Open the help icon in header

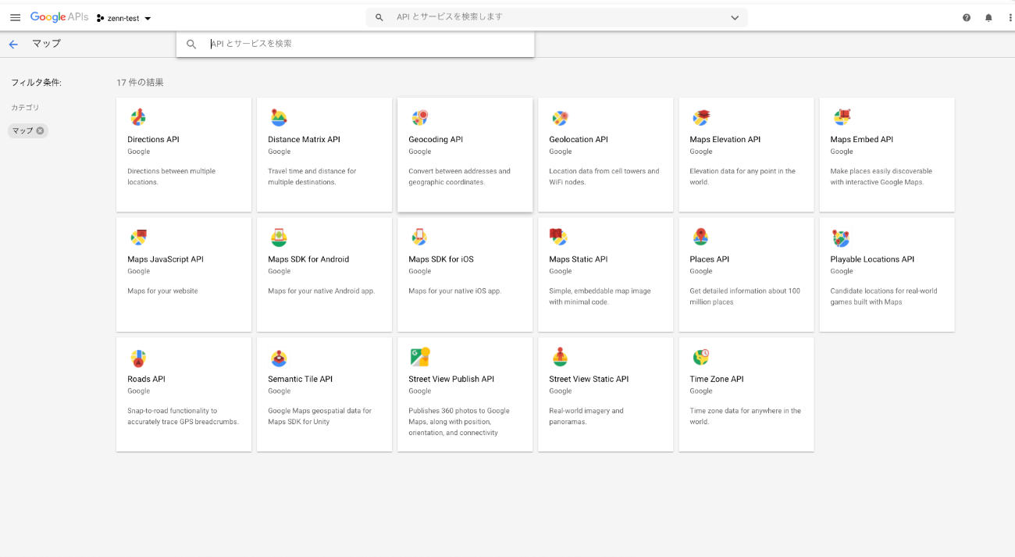967,17
